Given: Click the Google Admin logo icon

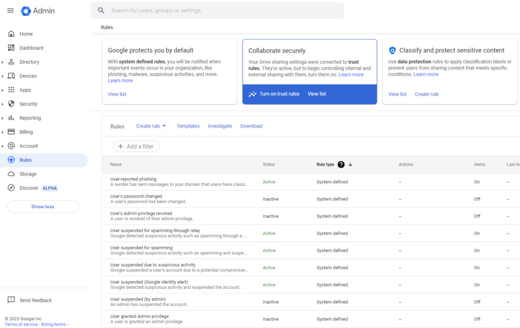Looking at the screenshot, I should [x=26, y=11].
